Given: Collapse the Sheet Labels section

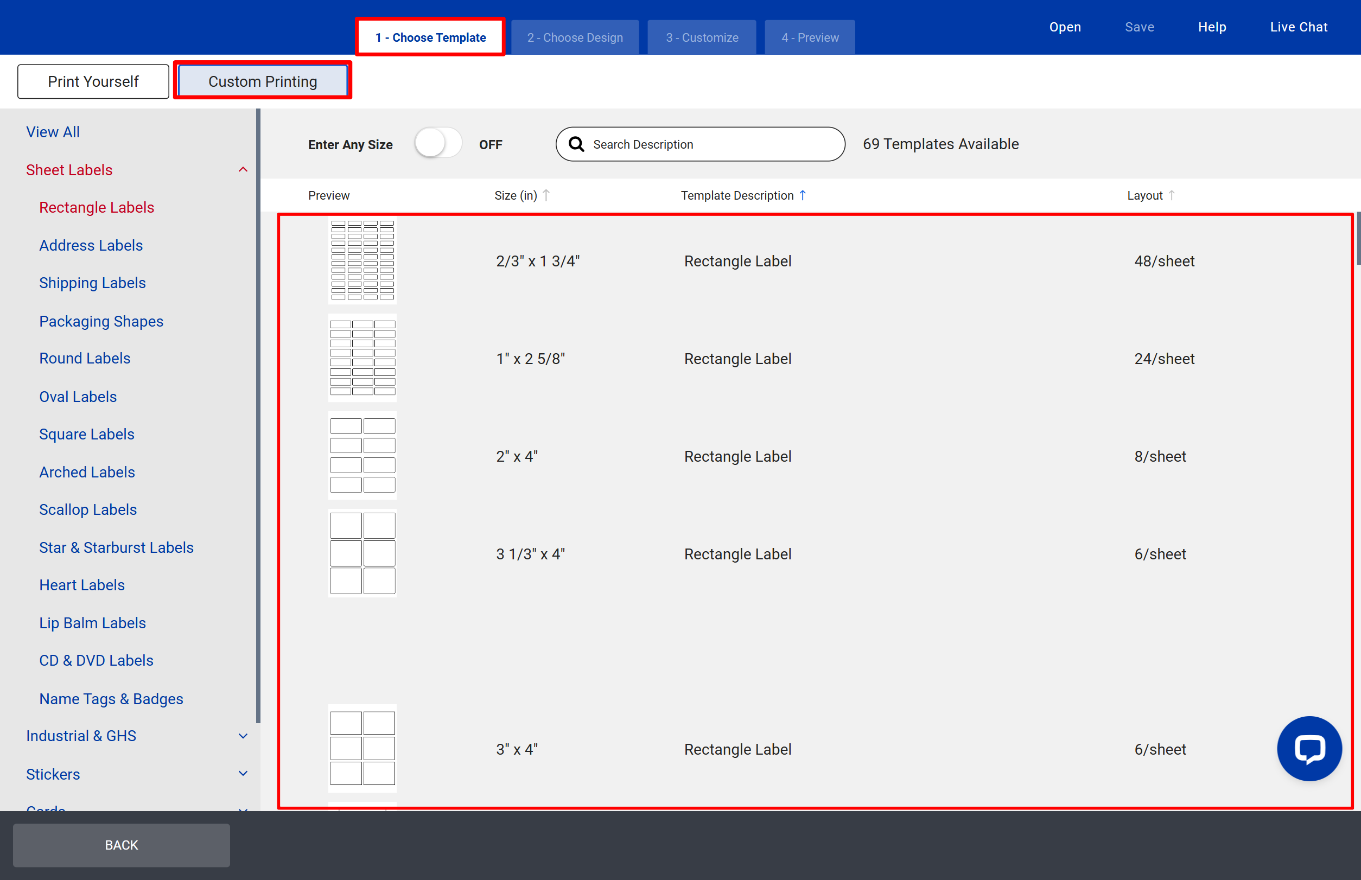Looking at the screenshot, I should [x=243, y=170].
